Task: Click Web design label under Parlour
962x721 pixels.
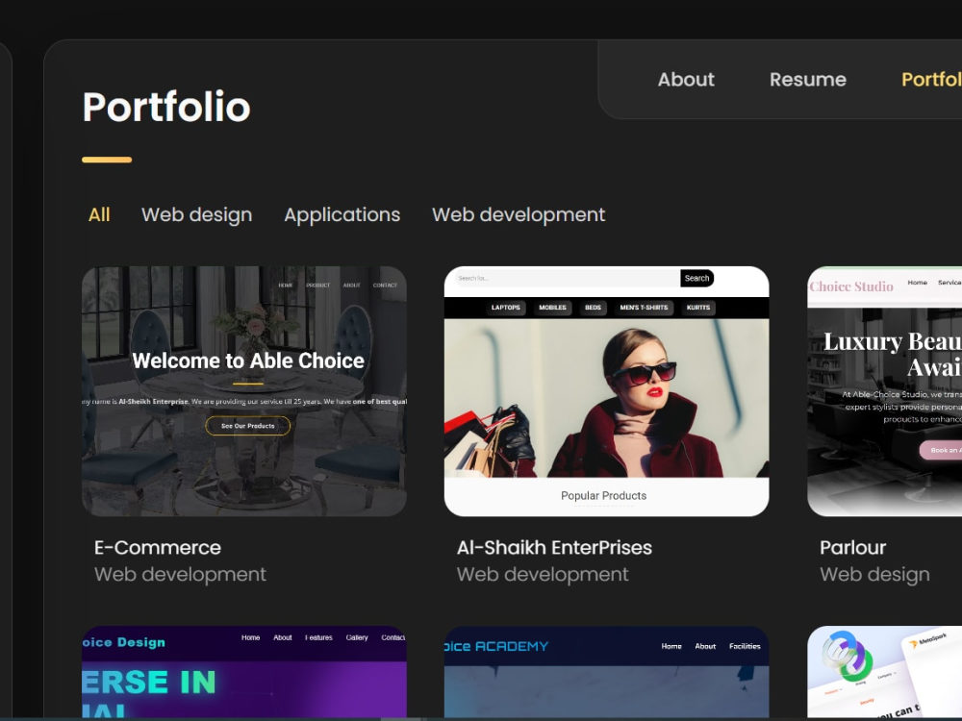Action: 874,575
